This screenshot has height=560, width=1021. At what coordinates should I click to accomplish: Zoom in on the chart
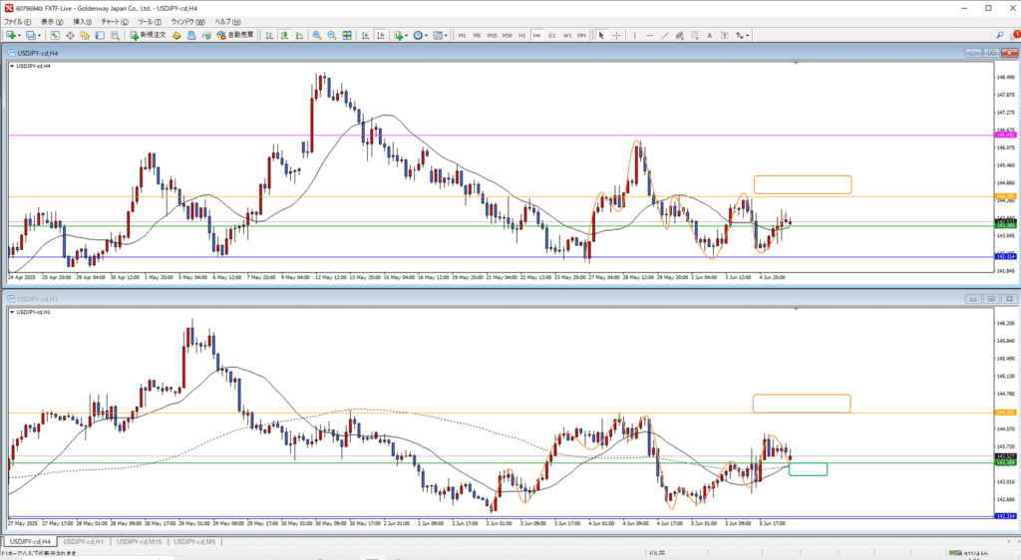click(316, 35)
